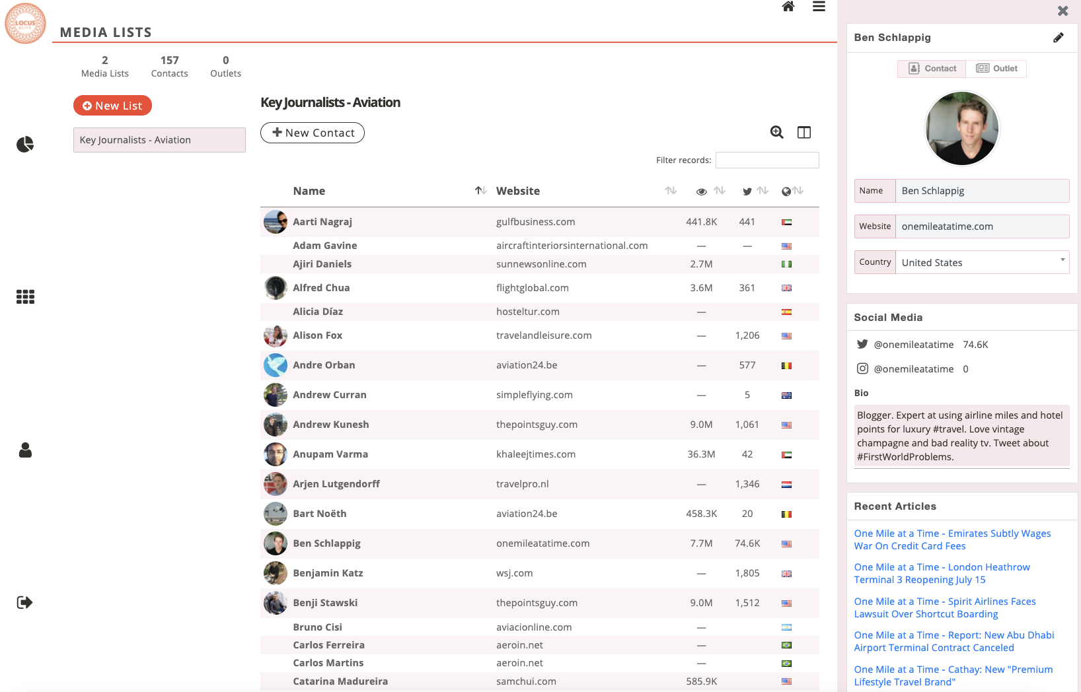Select the Bart Noëth row
1081x692 pixels.
(x=540, y=514)
